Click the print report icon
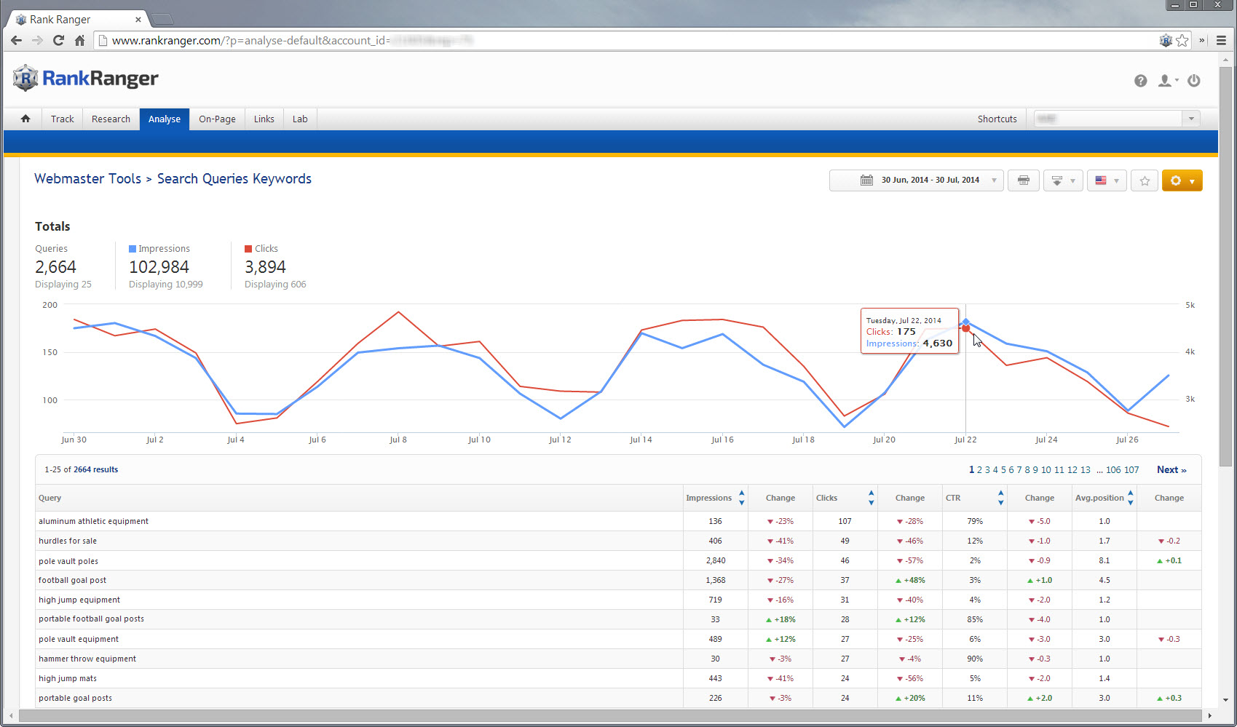1237x727 pixels. (x=1023, y=180)
